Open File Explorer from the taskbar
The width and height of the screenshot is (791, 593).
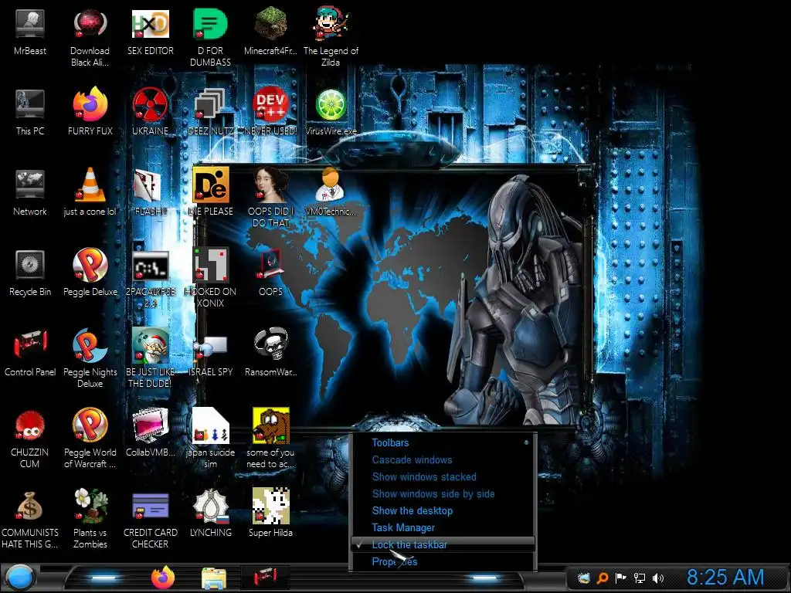click(214, 578)
